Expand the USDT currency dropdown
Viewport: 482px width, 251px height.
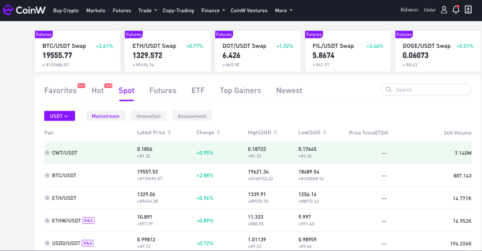[x=59, y=116]
